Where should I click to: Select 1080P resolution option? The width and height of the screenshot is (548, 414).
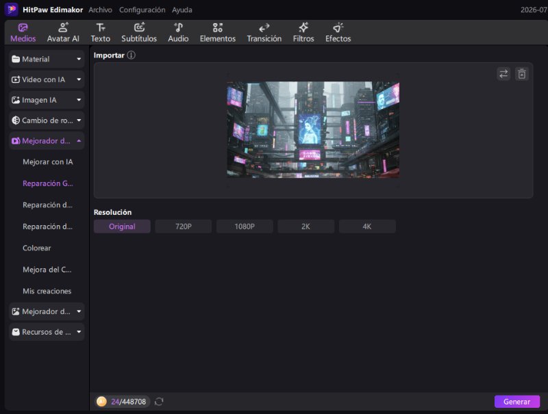point(245,227)
